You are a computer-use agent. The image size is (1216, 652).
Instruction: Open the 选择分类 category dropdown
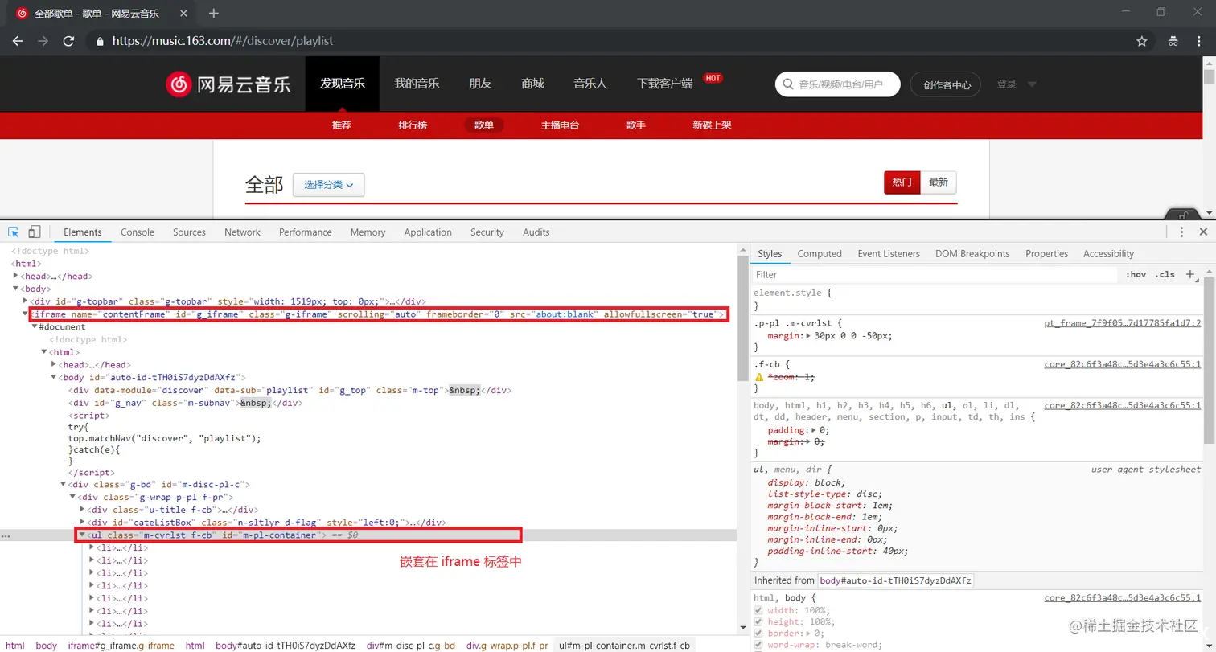pos(328,185)
